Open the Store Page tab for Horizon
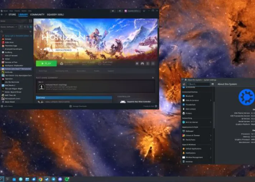Image resolution: width=255 pixels, height=182 pixels. [43, 71]
